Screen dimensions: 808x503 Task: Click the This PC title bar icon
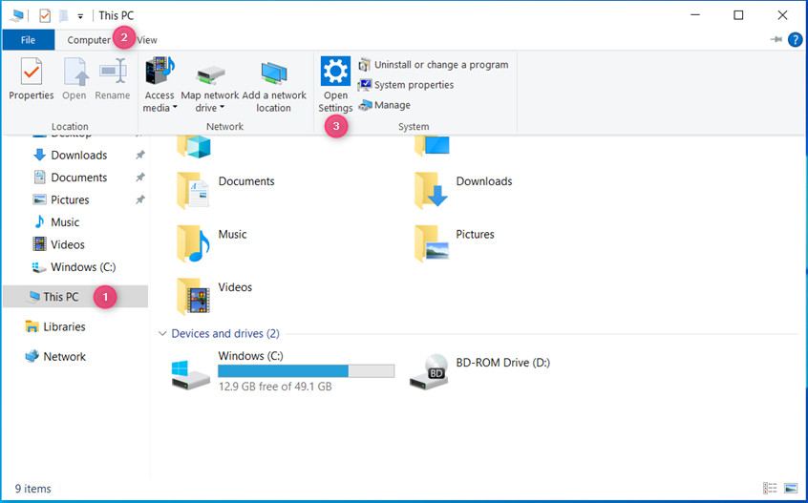tap(16, 16)
